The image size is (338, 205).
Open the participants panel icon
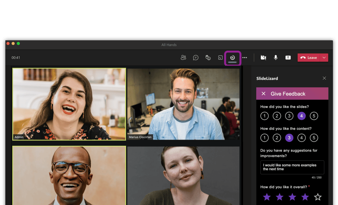coord(183,58)
